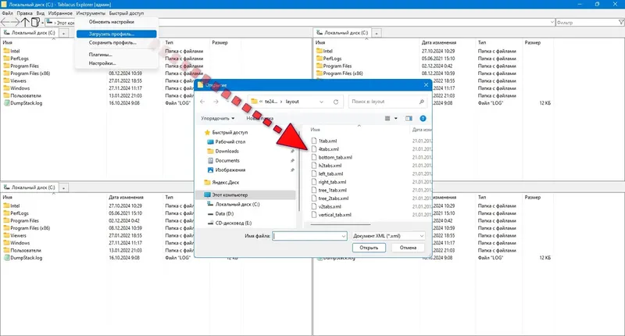
Task: Click into the Имя файла text field
Action: tap(306, 236)
